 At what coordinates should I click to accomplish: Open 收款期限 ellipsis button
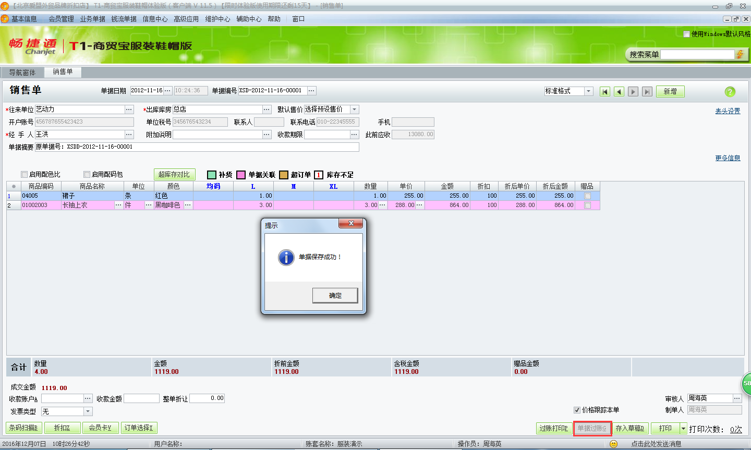point(354,135)
